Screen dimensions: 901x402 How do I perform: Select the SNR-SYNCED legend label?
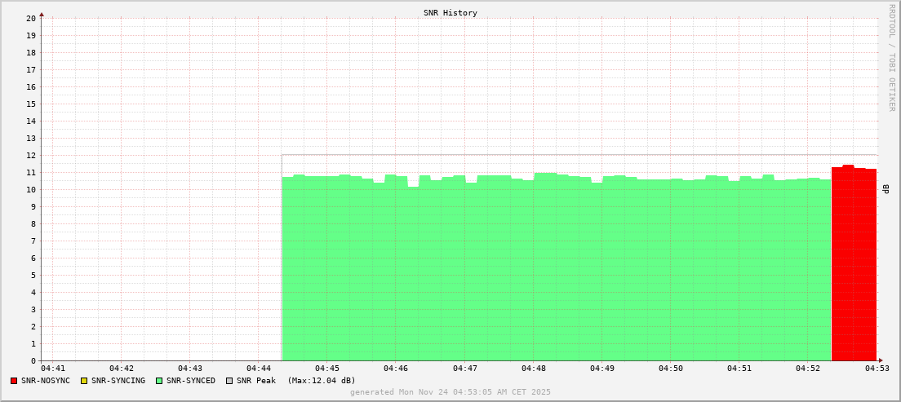click(x=191, y=381)
